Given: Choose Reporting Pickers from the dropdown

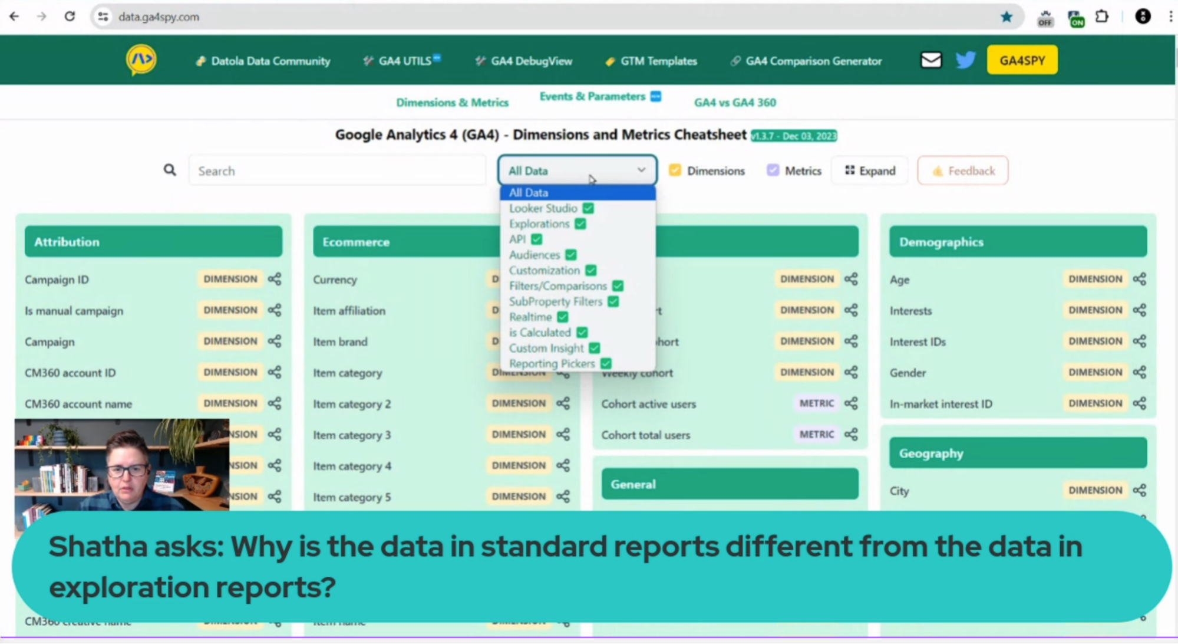Looking at the screenshot, I should click(x=578, y=363).
